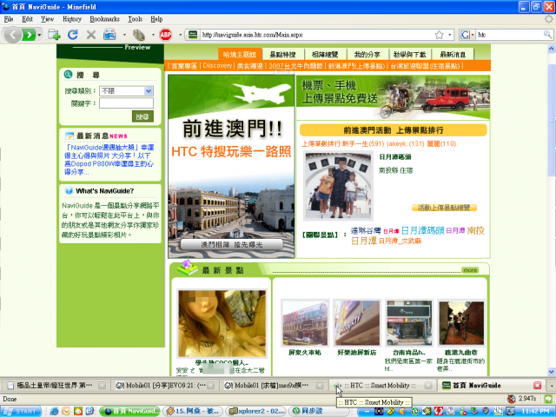
Task: Open the Edit menu
Action: pyautogui.click(x=27, y=19)
